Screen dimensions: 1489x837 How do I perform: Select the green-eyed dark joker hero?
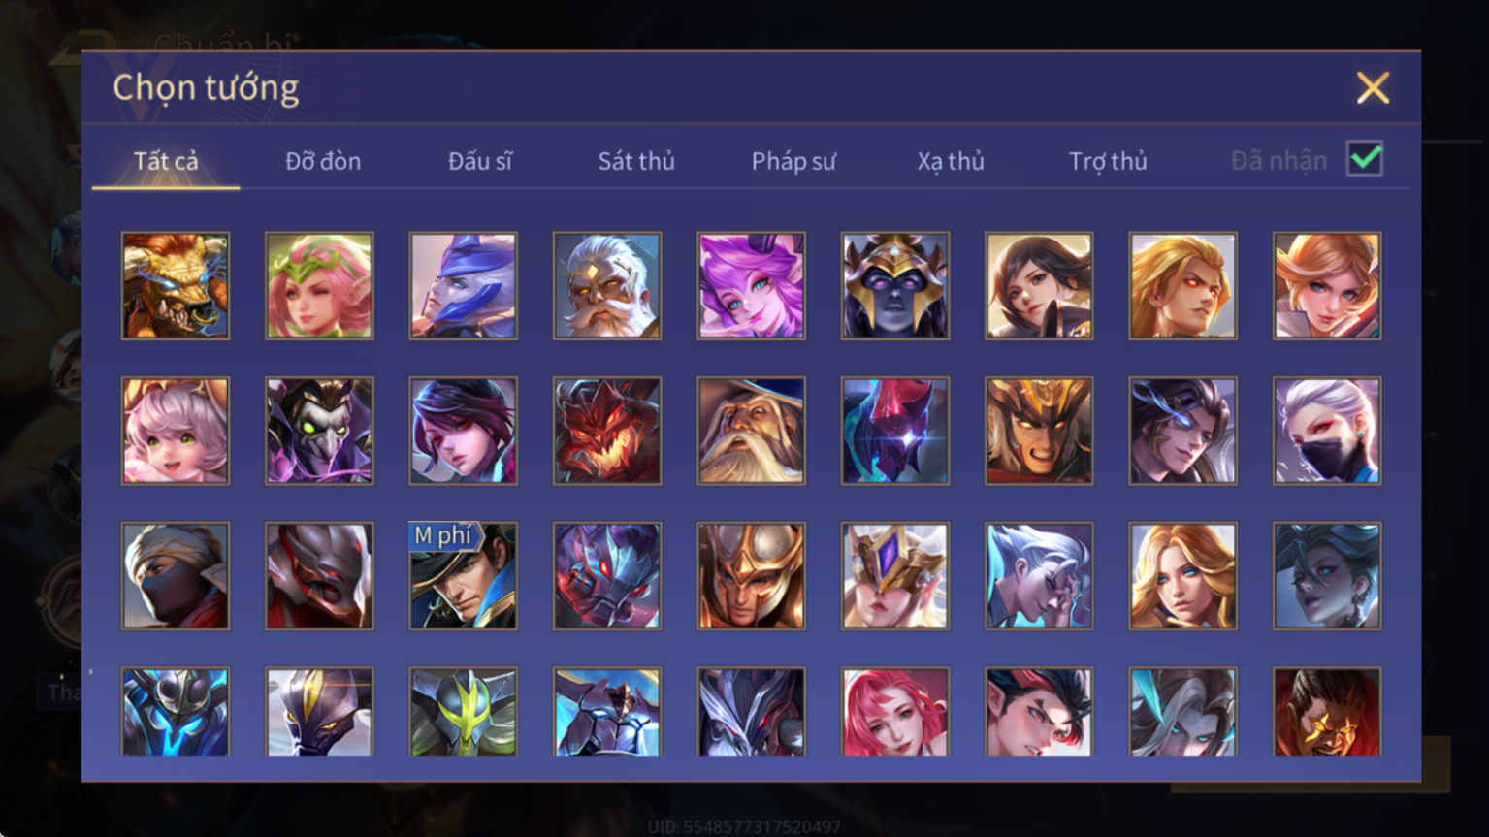point(319,431)
